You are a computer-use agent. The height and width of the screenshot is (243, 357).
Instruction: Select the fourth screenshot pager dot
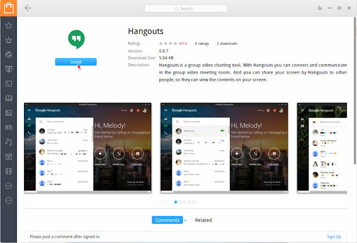click(x=189, y=202)
